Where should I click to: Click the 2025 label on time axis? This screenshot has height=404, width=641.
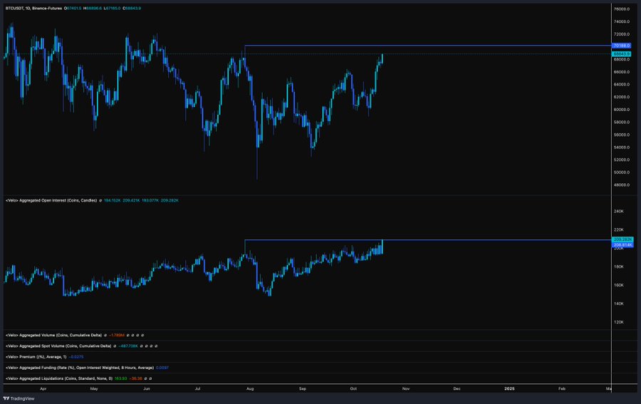coord(509,388)
